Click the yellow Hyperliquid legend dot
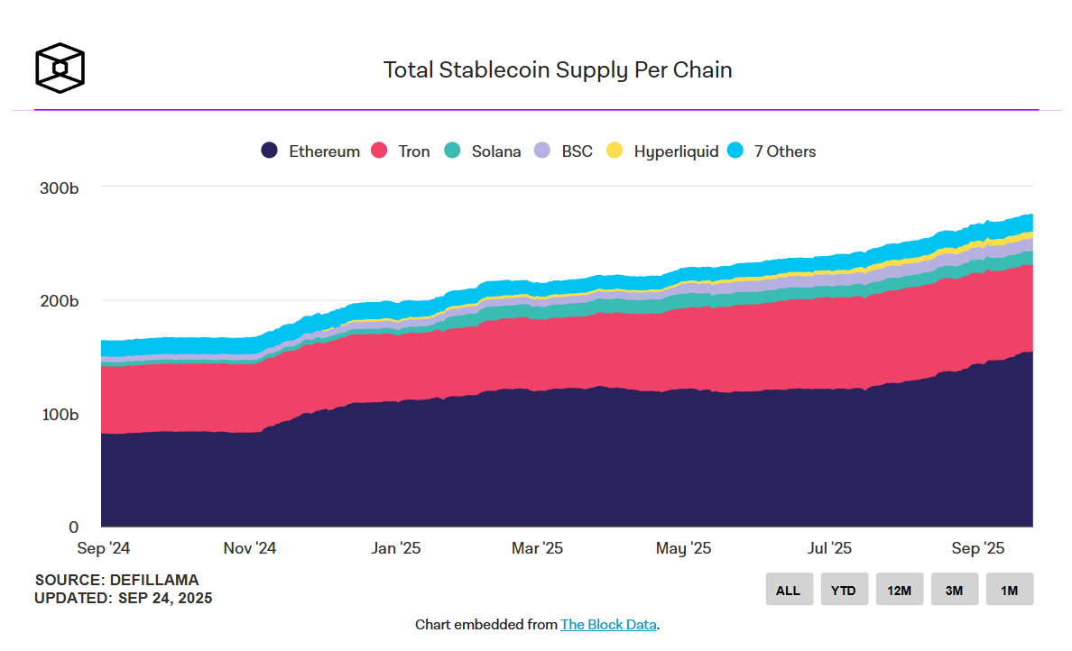 [615, 151]
